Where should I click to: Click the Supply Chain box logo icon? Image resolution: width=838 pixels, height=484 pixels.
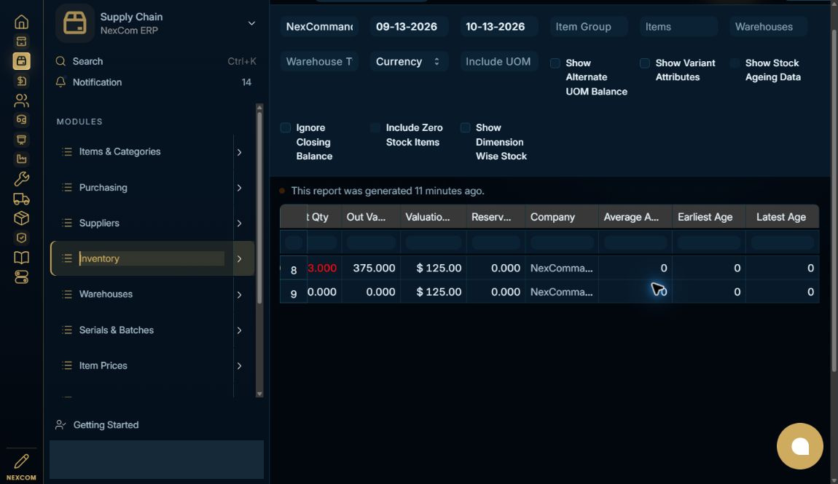click(75, 23)
